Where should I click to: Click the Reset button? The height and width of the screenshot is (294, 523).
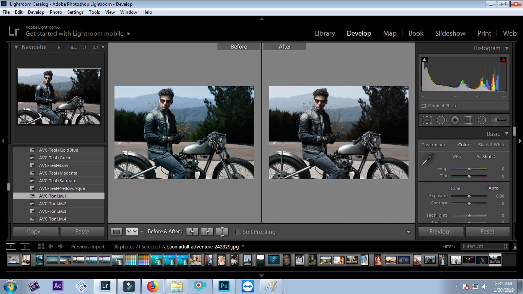487,232
